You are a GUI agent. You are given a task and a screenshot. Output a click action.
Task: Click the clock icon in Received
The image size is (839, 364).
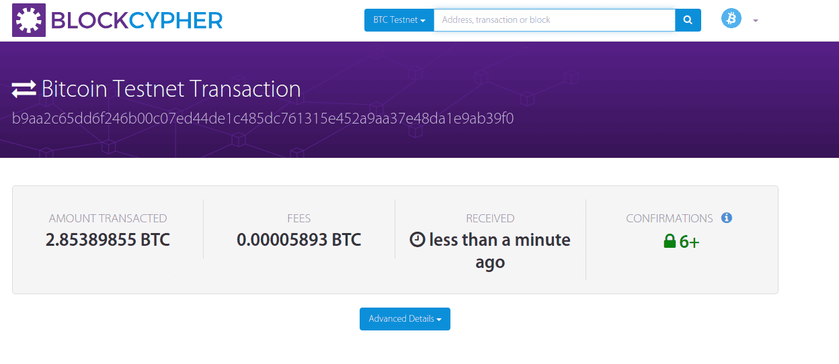417,240
